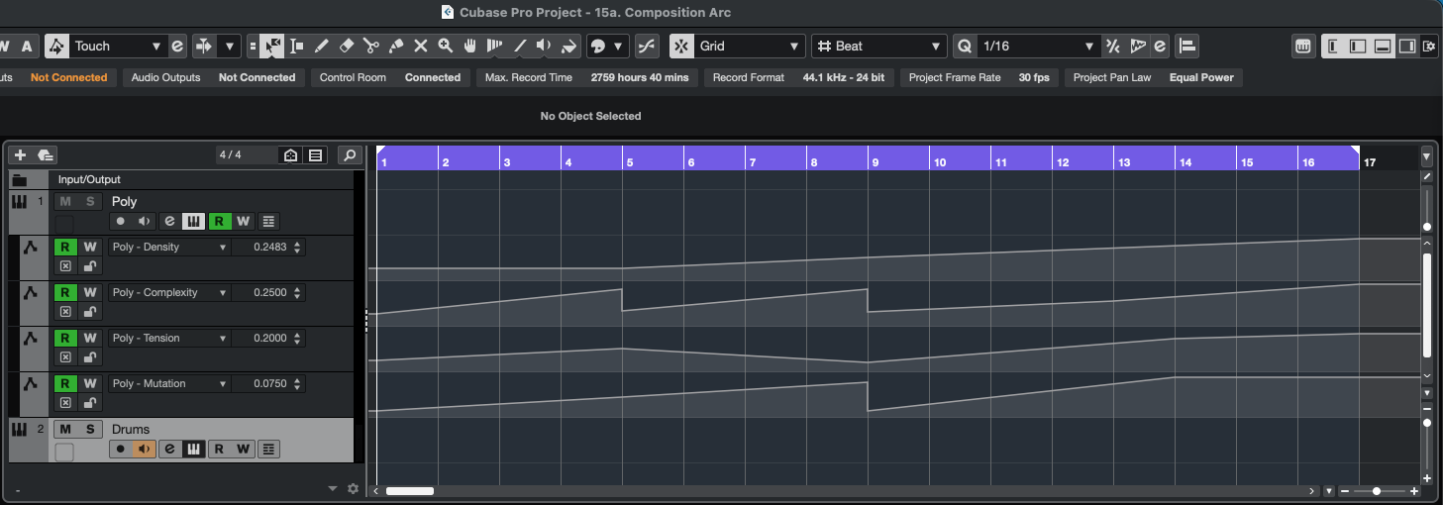Screen dimensions: 1443x505
Task: Click Project Pan Law Equal Power
Action: click(1201, 77)
